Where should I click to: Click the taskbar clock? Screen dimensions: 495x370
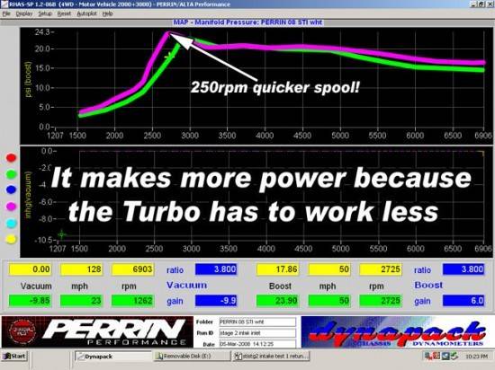(477, 357)
